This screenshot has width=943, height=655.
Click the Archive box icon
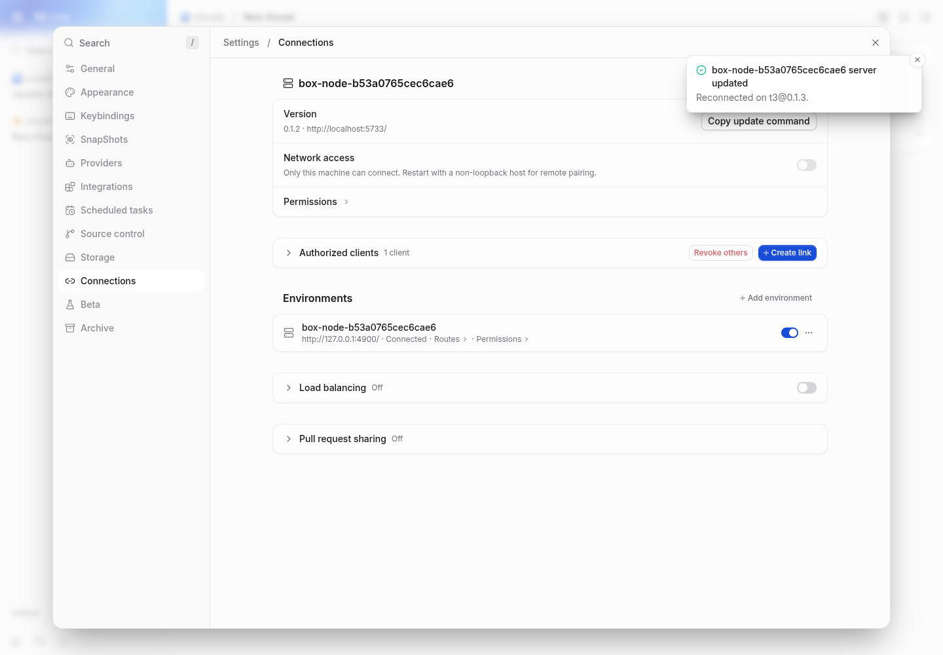click(70, 328)
